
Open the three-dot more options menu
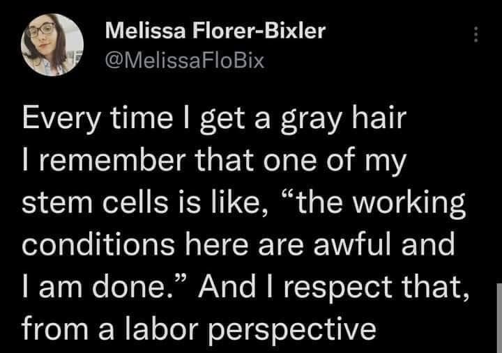476,34
